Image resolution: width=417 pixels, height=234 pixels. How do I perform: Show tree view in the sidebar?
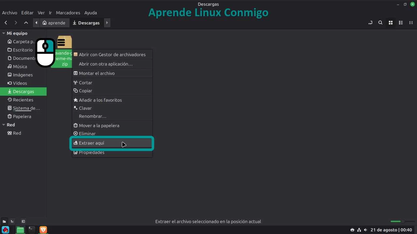coord(12,221)
